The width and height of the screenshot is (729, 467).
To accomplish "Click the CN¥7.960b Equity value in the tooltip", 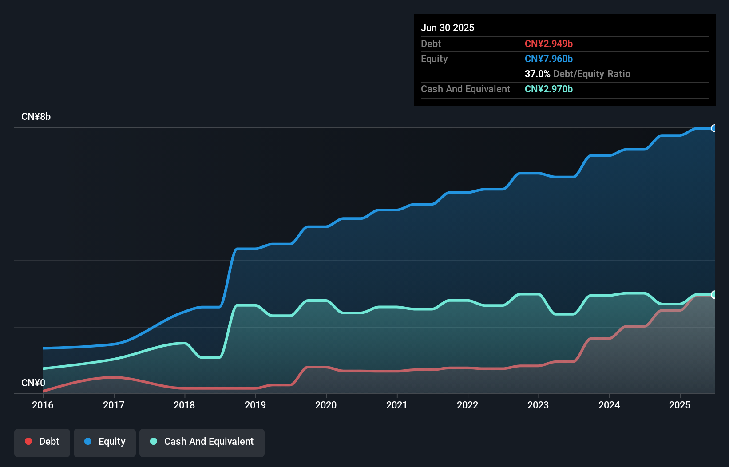I will [549, 59].
